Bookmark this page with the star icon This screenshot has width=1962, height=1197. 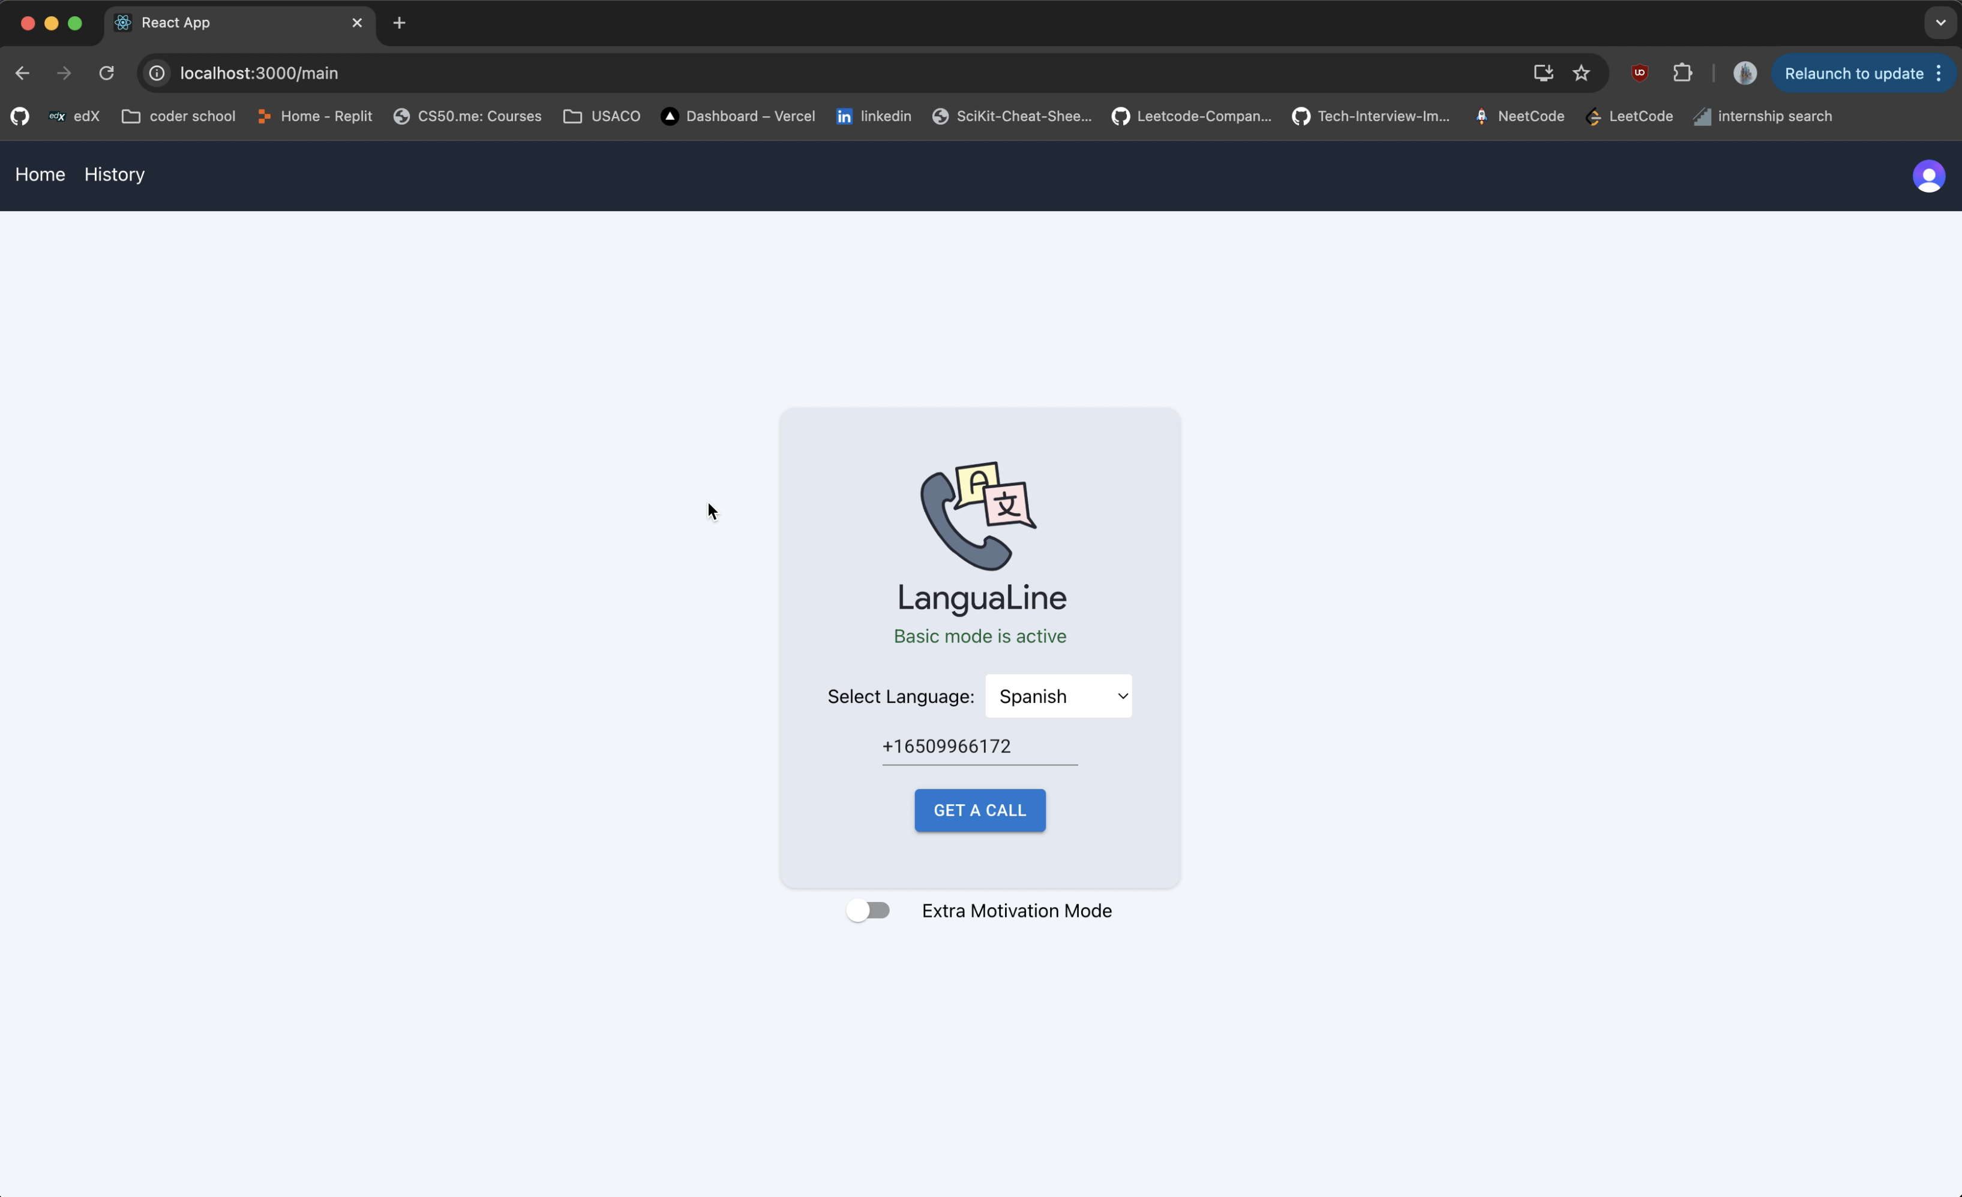[1580, 73]
